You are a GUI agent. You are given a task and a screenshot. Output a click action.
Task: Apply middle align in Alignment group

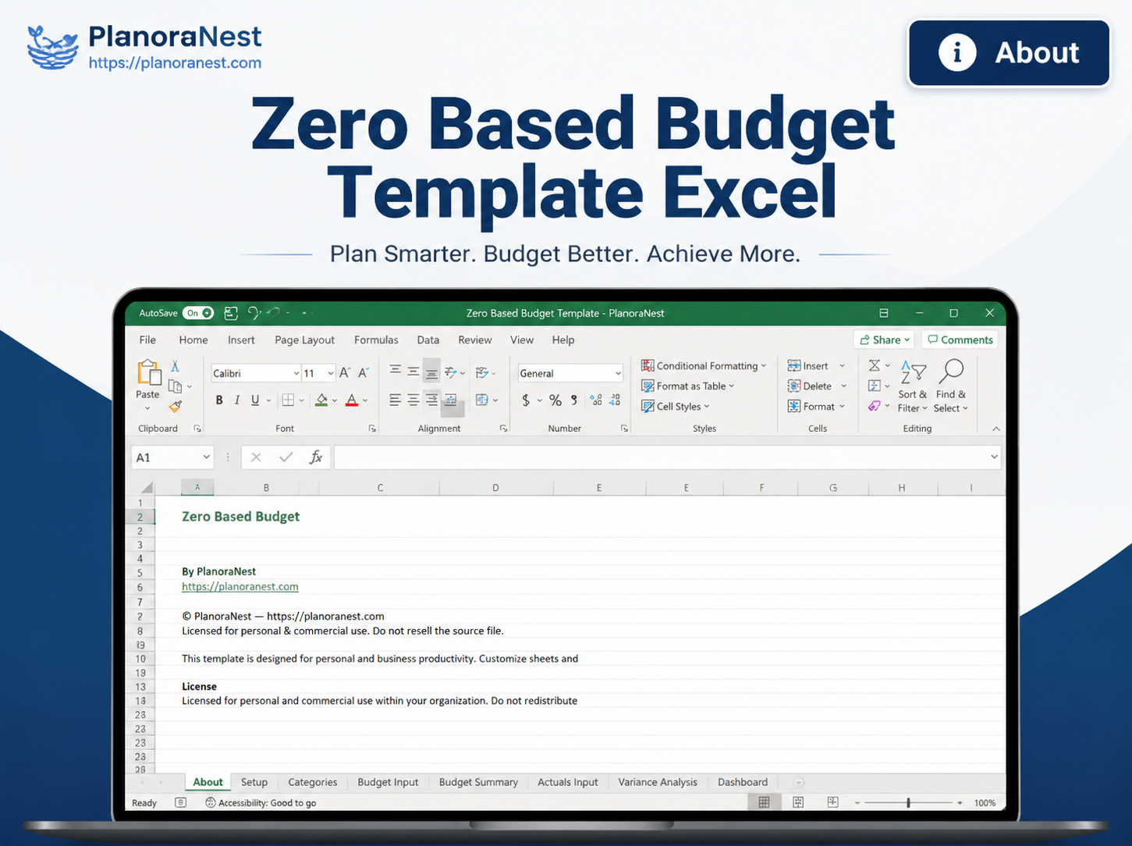click(x=413, y=371)
